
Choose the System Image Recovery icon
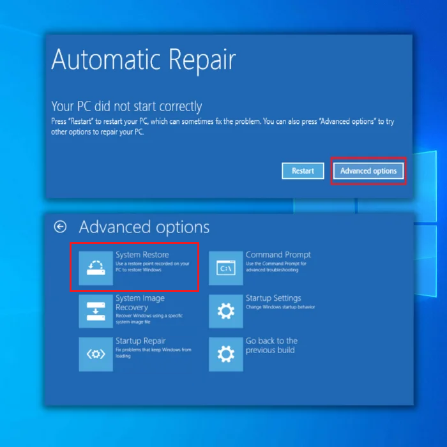tap(96, 312)
